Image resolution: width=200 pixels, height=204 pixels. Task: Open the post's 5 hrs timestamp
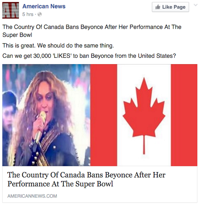coord(28,14)
